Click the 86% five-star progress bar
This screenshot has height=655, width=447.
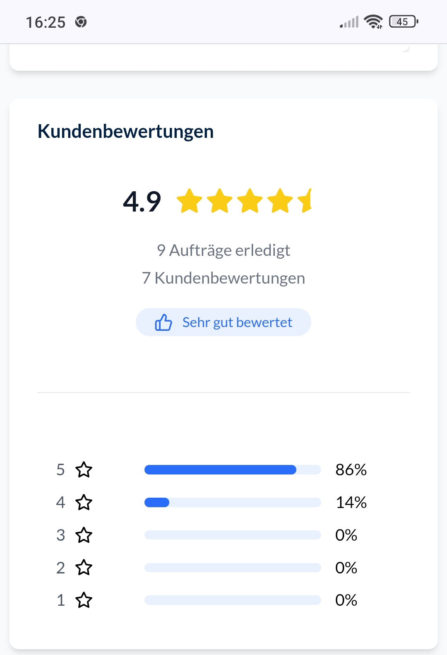(233, 470)
